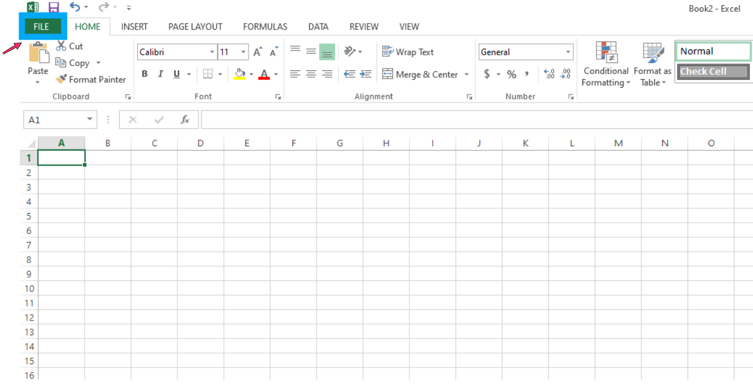Image resolution: width=753 pixels, height=389 pixels.
Task: Switch to the FORMULAS tab
Action: 265,27
